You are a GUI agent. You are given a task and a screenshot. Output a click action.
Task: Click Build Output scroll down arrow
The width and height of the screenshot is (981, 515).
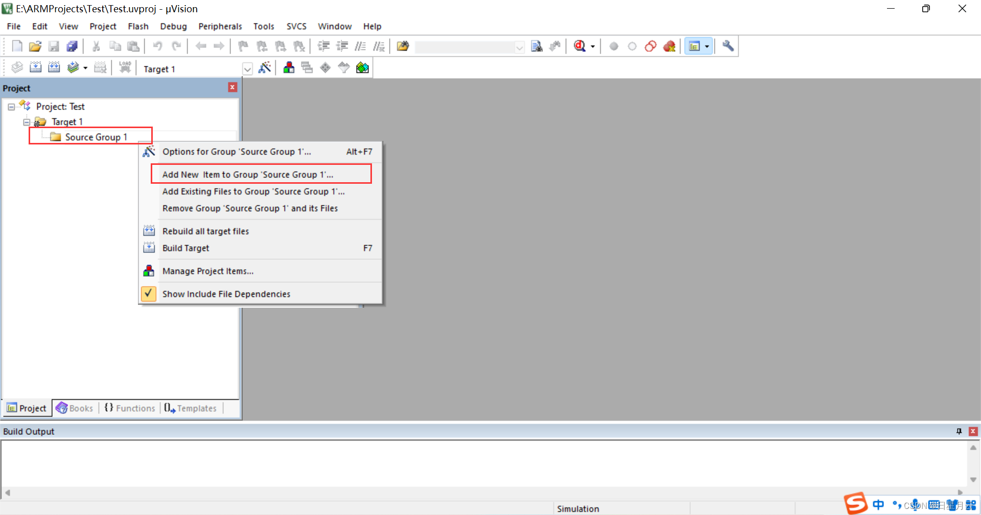click(x=973, y=480)
